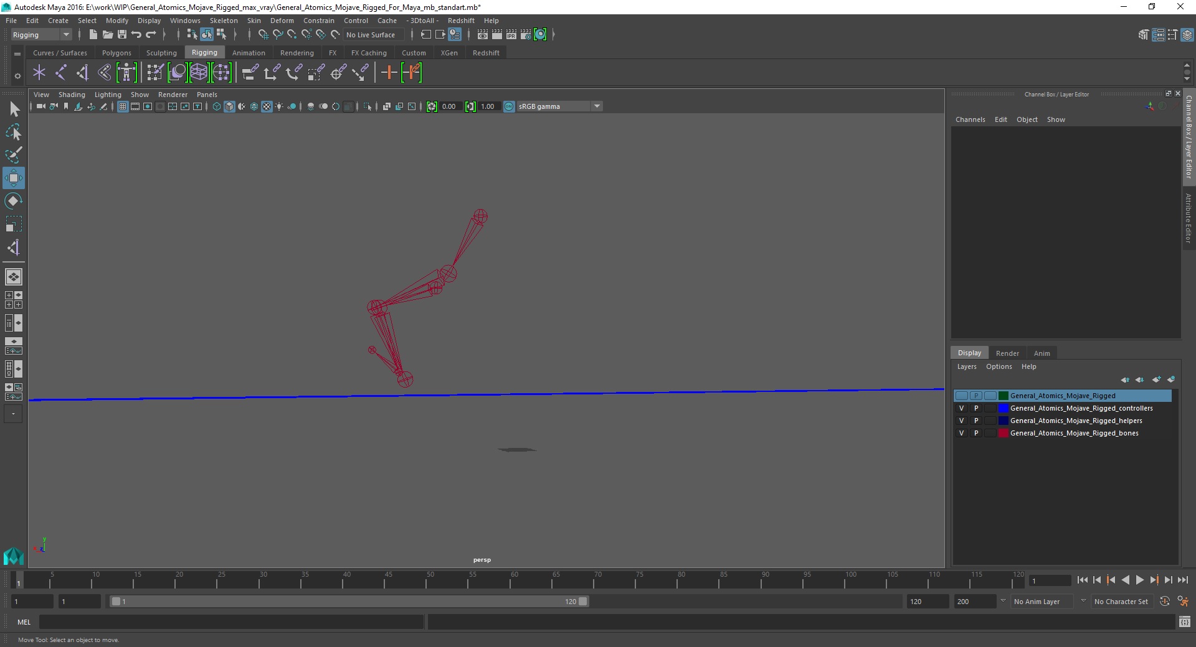Viewport: 1196px width, 647px height.
Task: Open the Rigging menu set dropdown
Action: click(41, 35)
